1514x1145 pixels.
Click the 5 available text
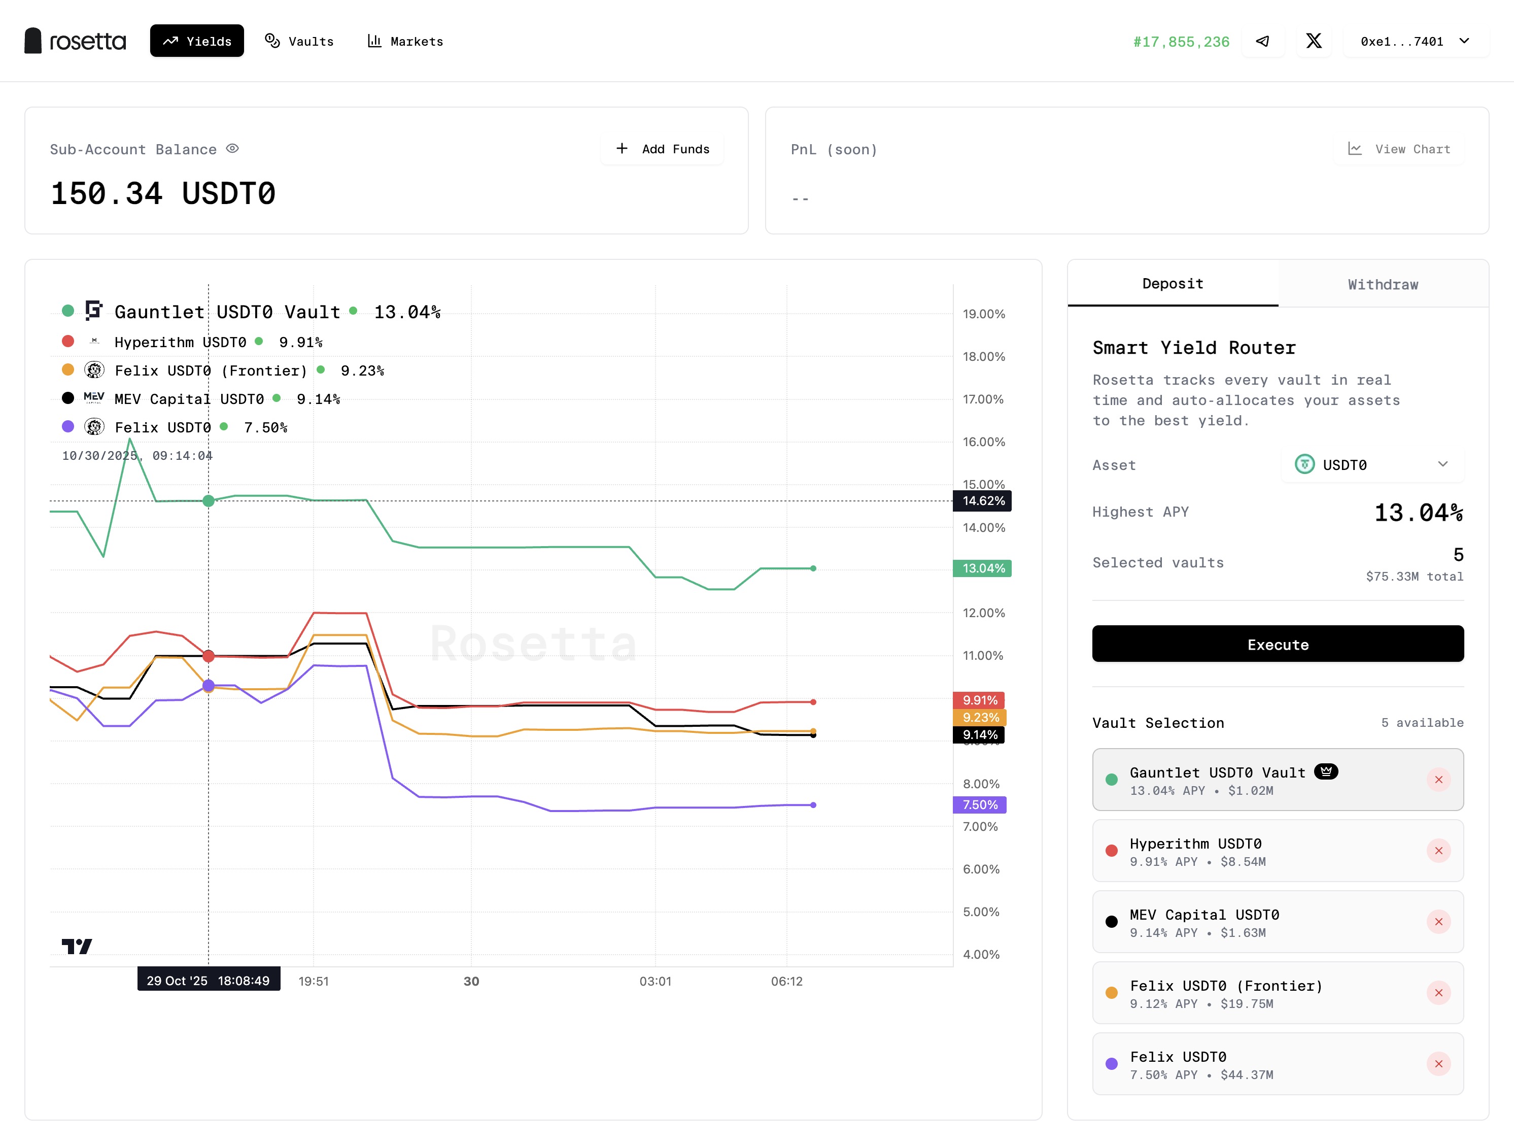(1422, 722)
